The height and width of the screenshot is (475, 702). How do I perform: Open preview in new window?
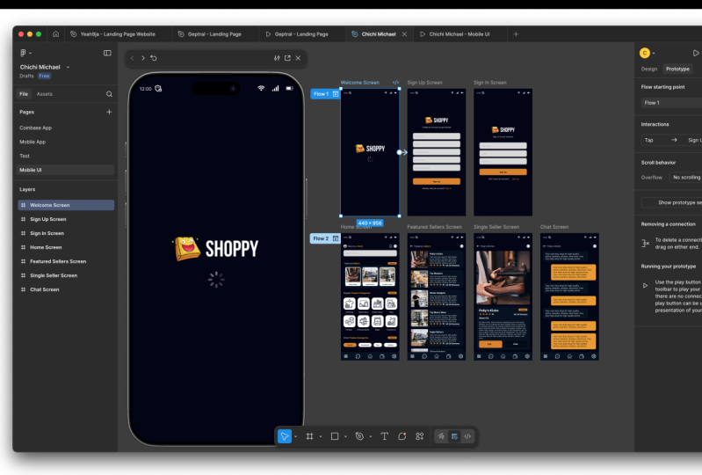pyautogui.click(x=287, y=58)
